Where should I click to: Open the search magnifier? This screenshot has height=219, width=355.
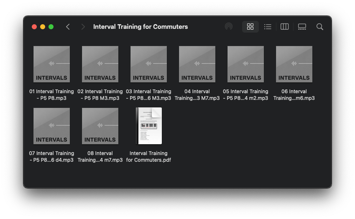pos(320,27)
